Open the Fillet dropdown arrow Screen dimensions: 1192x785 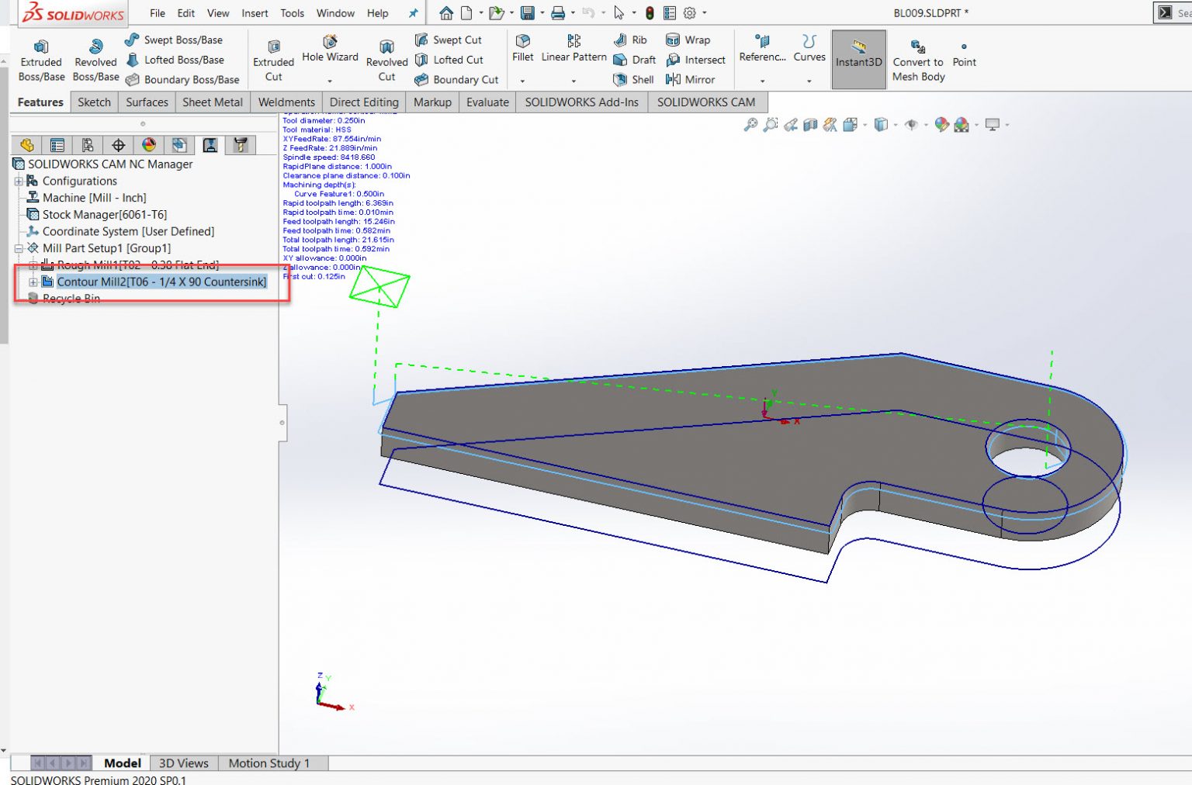[522, 81]
